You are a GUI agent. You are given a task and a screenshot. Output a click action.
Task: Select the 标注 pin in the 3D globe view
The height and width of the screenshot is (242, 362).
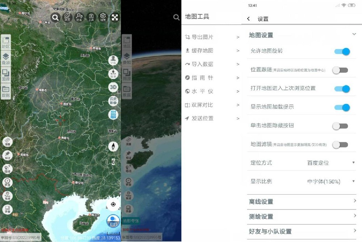tap(129, 155)
